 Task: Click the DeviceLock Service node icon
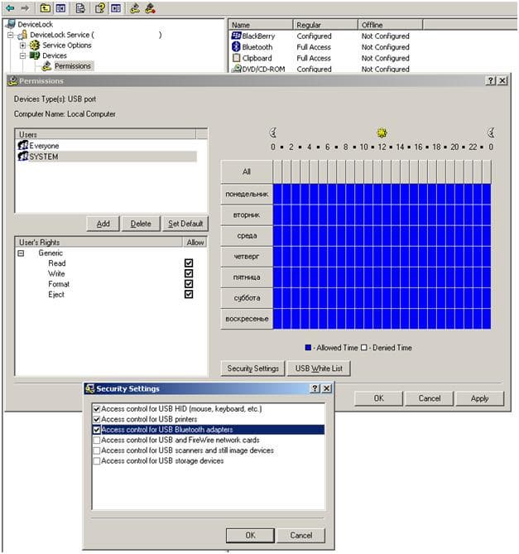22,35
